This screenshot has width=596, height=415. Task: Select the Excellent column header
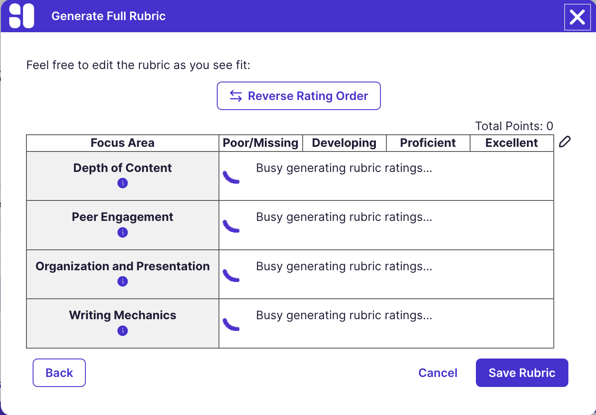point(512,143)
